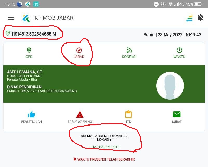208x167 pixels.
Task: Open PERSETUJUAN thumbs-up icon
Action: (31, 114)
